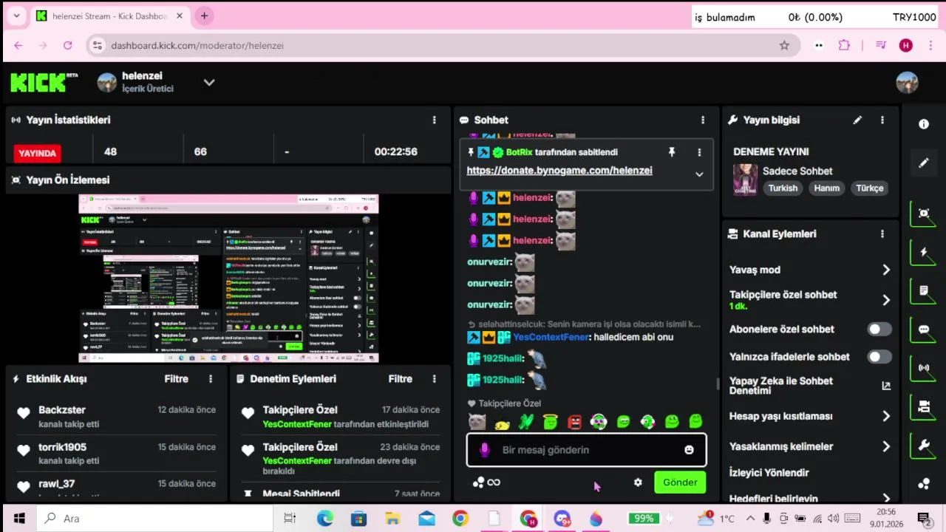Toggle the camera stream info sidebar icon
The height and width of the screenshot is (532, 946).
click(x=924, y=406)
